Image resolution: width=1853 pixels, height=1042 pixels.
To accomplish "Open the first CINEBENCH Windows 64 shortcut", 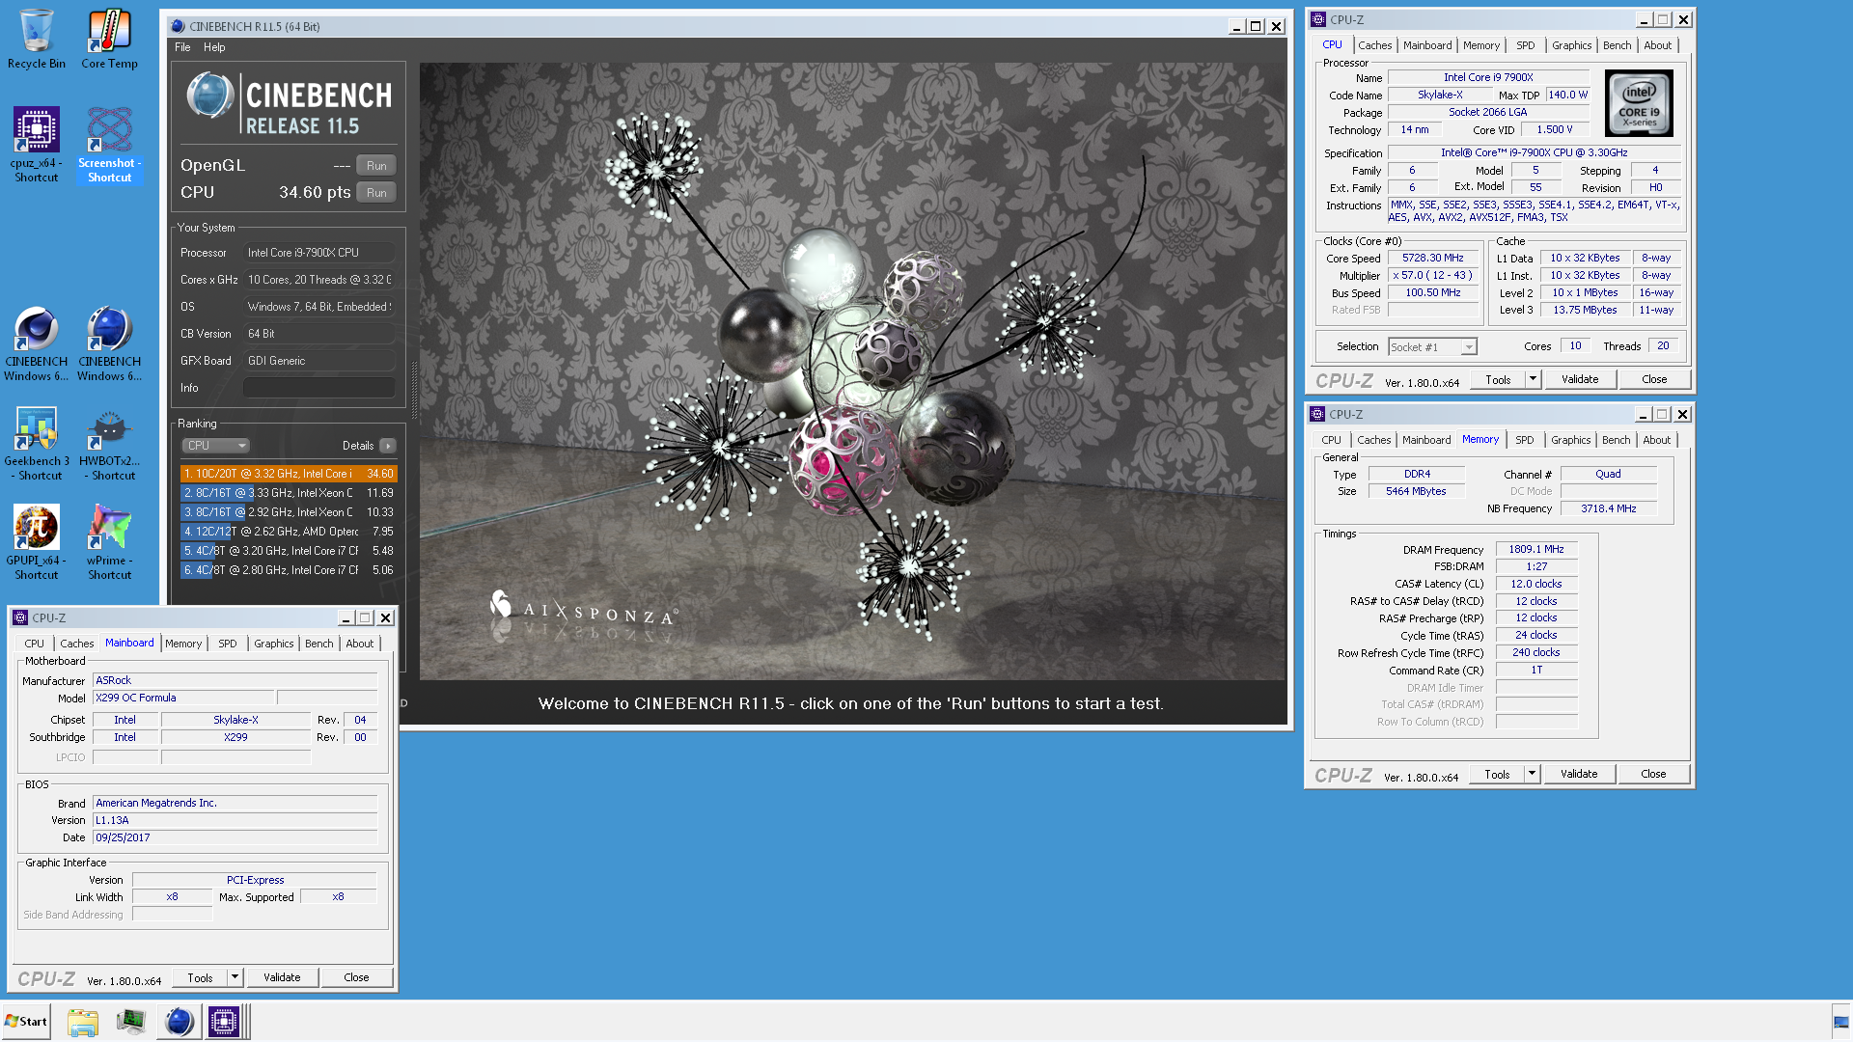I will tap(36, 343).
